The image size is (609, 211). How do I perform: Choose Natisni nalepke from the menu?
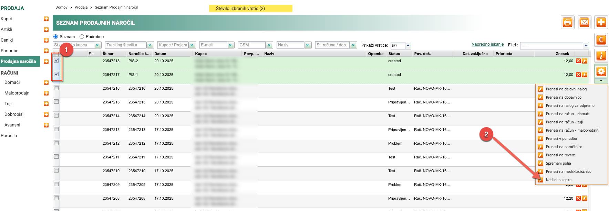[558, 180]
